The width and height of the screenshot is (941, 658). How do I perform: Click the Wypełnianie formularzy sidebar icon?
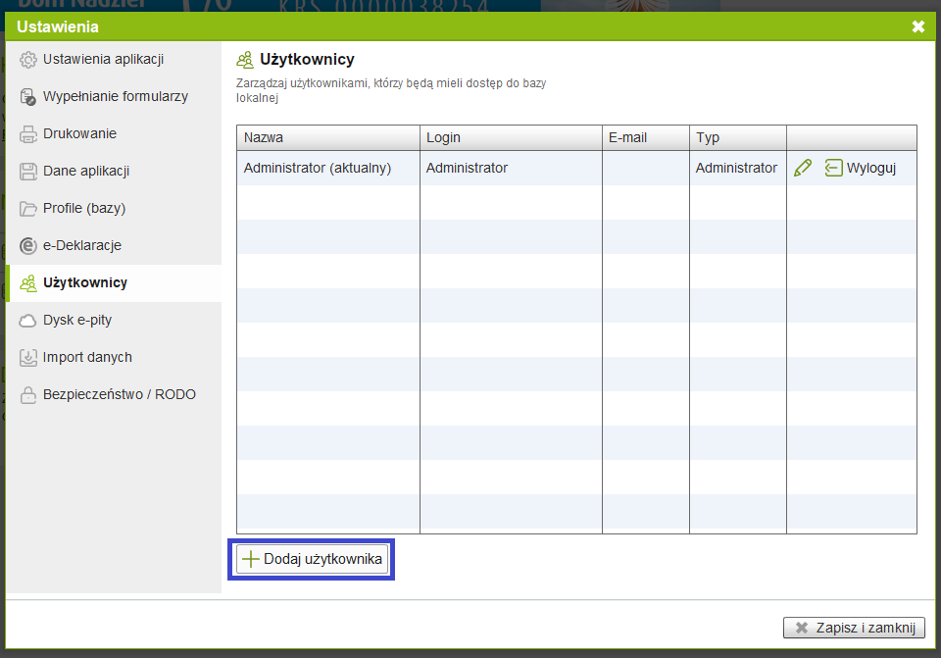pyautogui.click(x=28, y=97)
